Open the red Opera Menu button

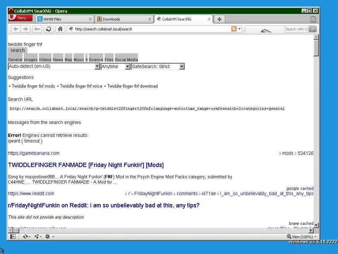point(20,18)
